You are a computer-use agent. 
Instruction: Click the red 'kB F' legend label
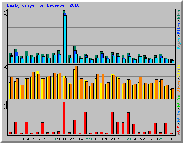click(179, 130)
